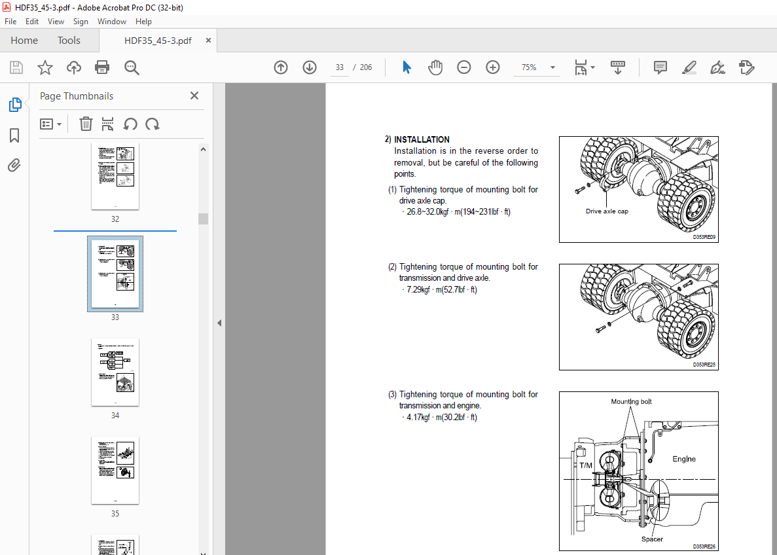Collapse the navigation pane using the divider arrow
Image resolution: width=777 pixels, height=555 pixels.
(219, 323)
